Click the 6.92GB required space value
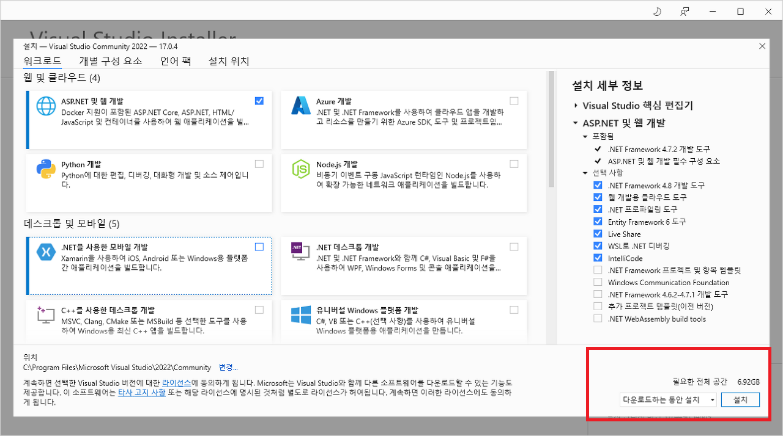This screenshot has width=783, height=436. (748, 382)
